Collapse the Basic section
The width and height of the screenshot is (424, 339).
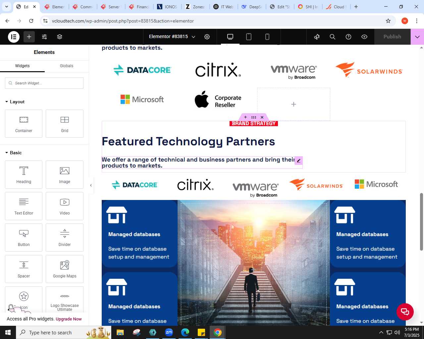pos(14,153)
